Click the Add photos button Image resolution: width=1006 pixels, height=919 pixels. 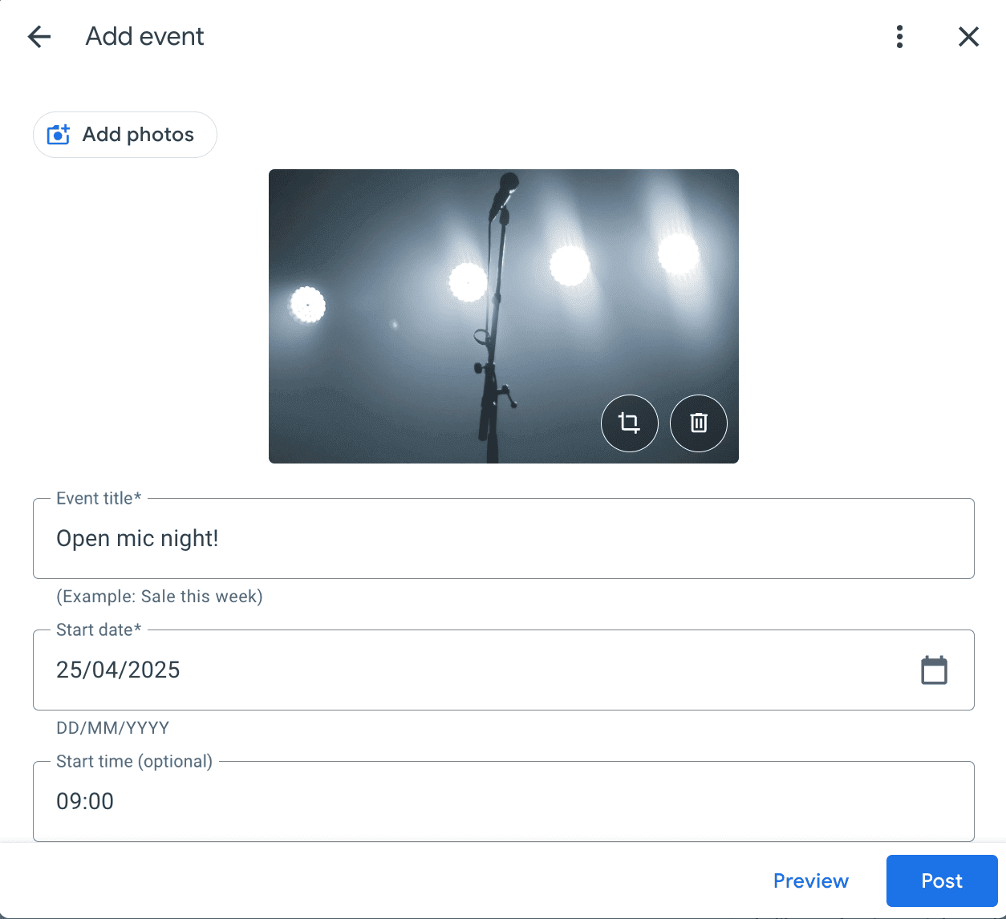pyautogui.click(x=124, y=135)
